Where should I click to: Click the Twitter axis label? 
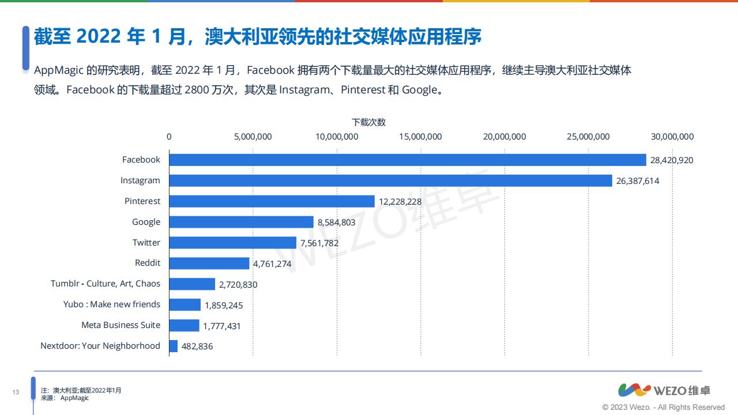[146, 243]
